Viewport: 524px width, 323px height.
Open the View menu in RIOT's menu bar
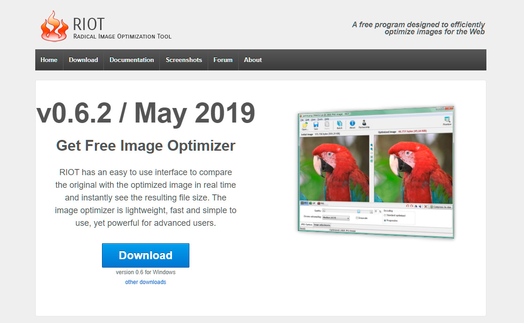pyautogui.click(x=313, y=120)
